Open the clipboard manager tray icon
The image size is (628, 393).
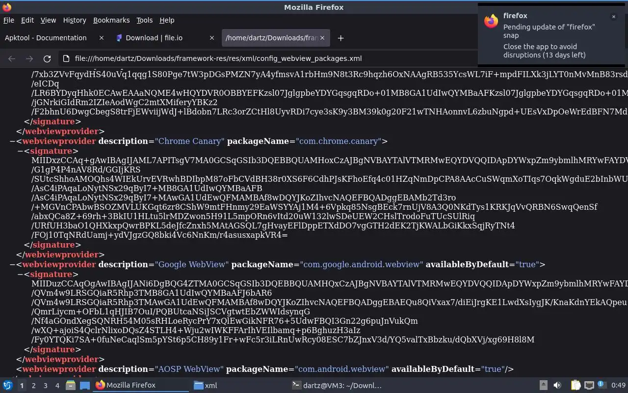pos(576,385)
